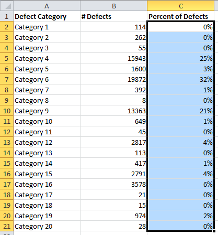
Task: Select the cell containing Category 4
Action: click(x=47, y=58)
